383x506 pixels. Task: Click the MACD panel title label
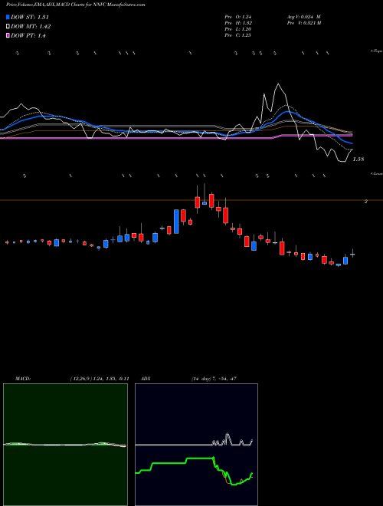22,379
